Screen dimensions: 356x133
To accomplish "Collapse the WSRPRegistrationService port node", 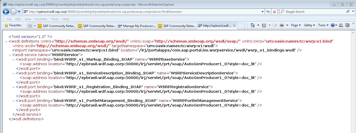I will pyautogui.click(x=14, y=87).
